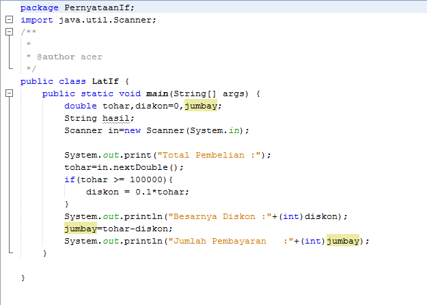Click the 'main' method name

pos(157,93)
